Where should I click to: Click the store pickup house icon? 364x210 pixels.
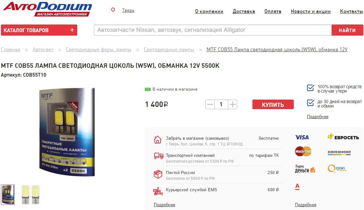tap(157, 139)
